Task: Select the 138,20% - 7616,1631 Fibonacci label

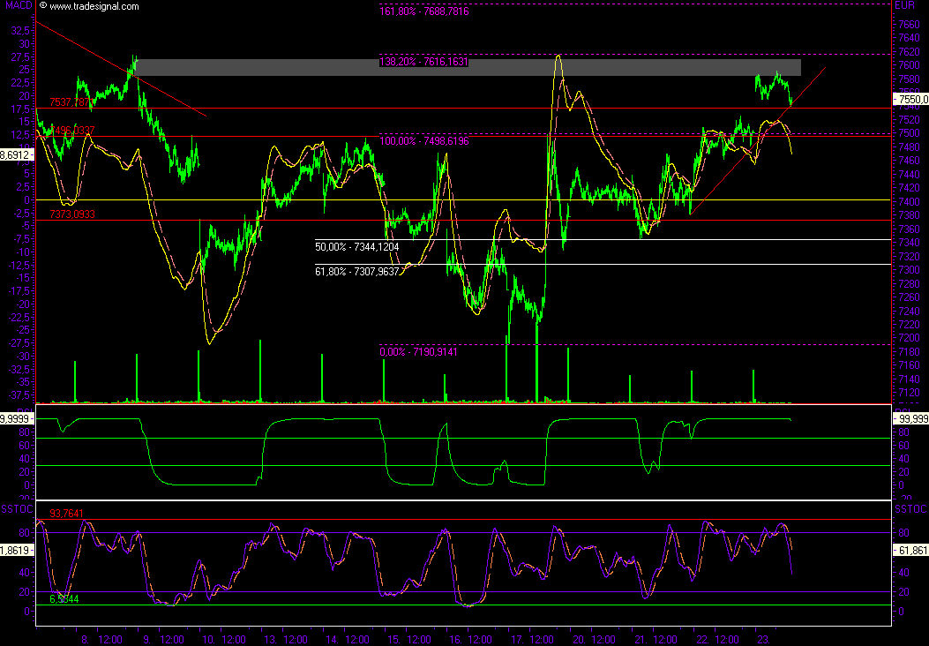Action: pos(423,62)
